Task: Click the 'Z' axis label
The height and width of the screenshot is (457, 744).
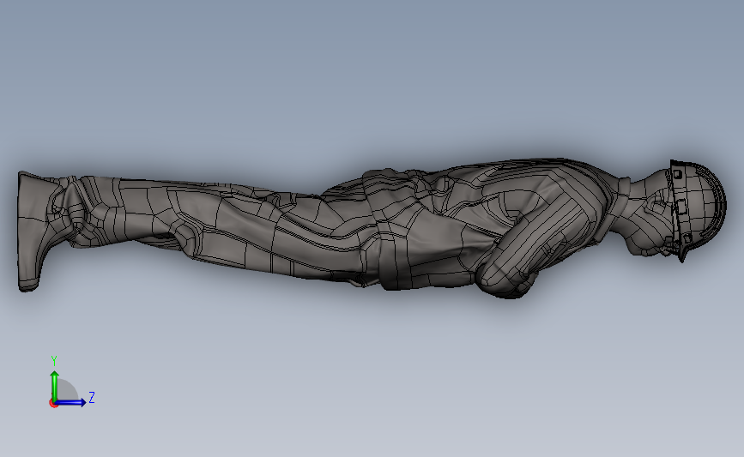Action: click(x=92, y=397)
